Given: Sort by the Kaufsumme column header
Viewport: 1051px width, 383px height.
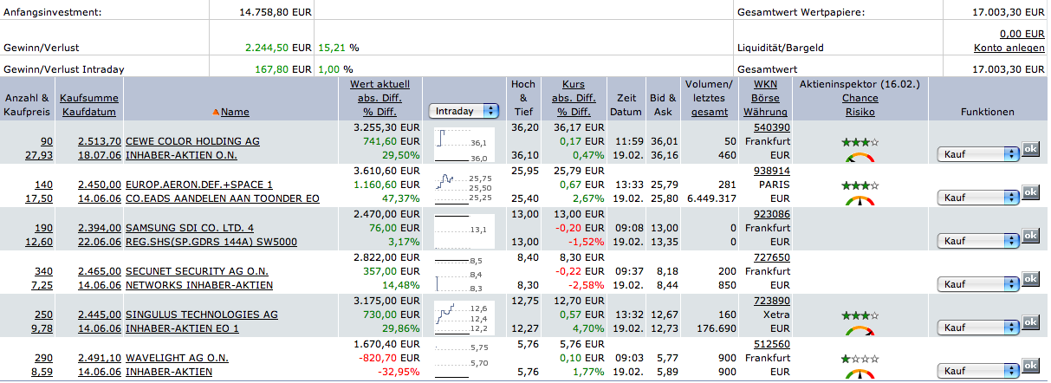Looking at the screenshot, I should 89,99.
